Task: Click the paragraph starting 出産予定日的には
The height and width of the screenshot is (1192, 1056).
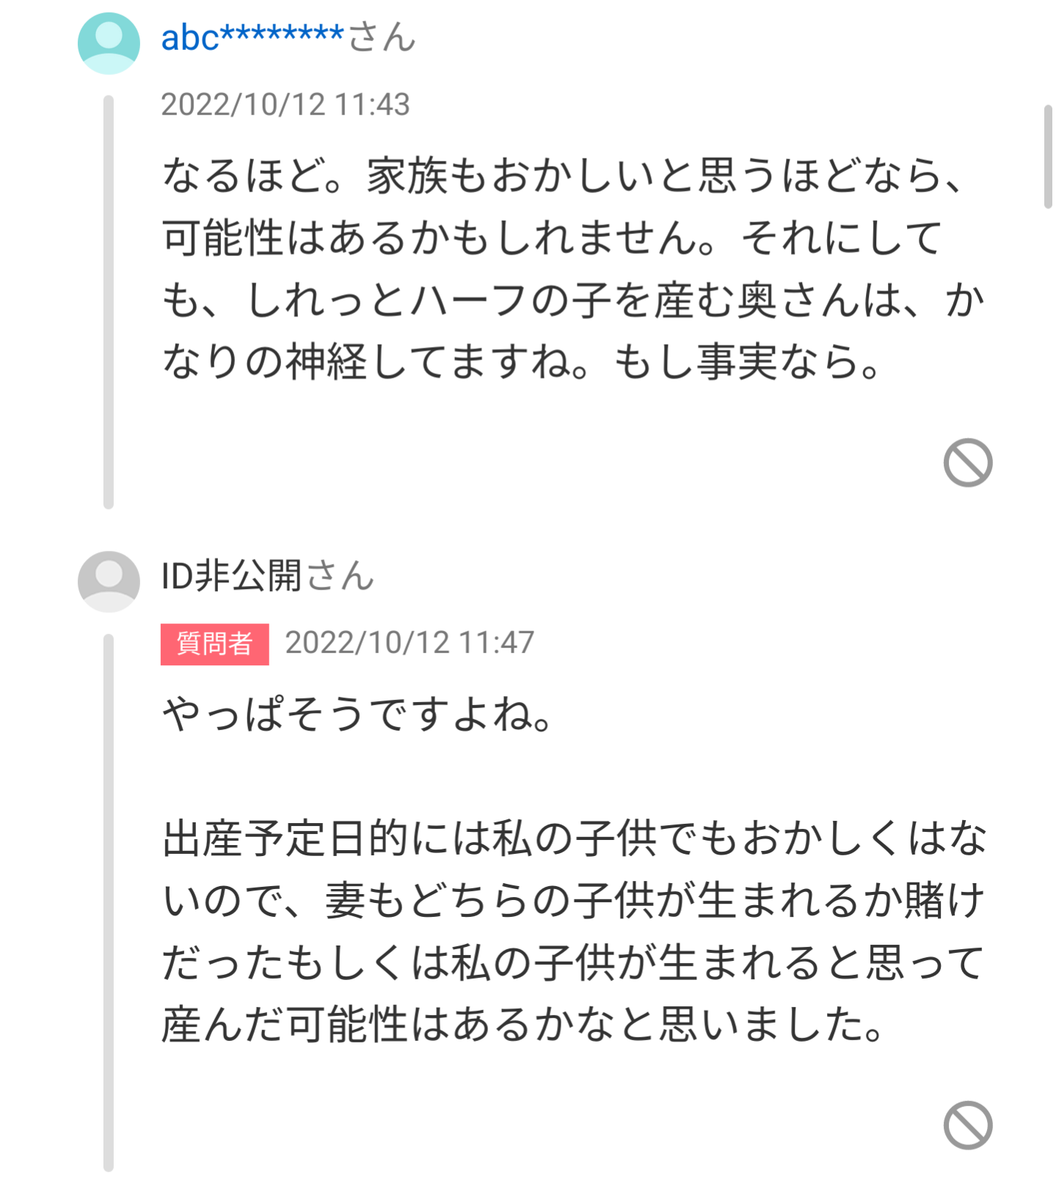Action: point(573,931)
